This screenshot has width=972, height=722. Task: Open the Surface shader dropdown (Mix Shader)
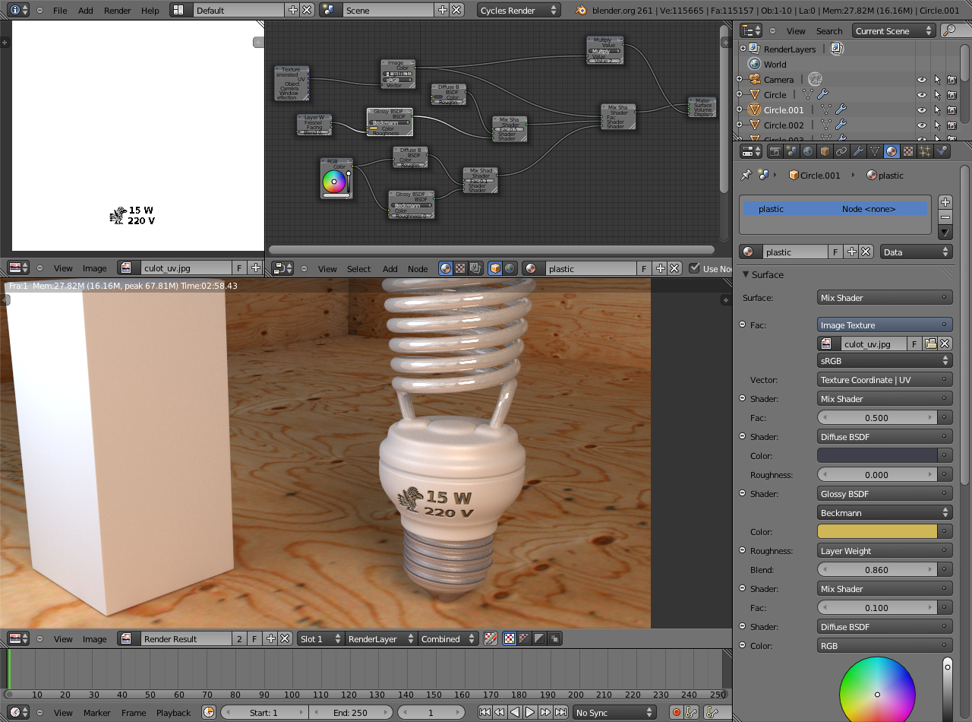click(885, 298)
